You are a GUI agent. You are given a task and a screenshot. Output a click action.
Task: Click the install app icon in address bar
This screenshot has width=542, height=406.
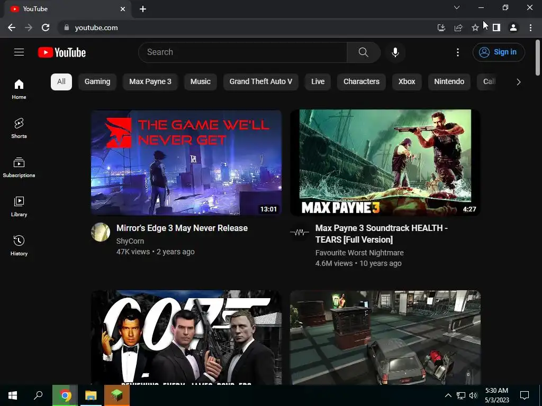[x=441, y=27]
